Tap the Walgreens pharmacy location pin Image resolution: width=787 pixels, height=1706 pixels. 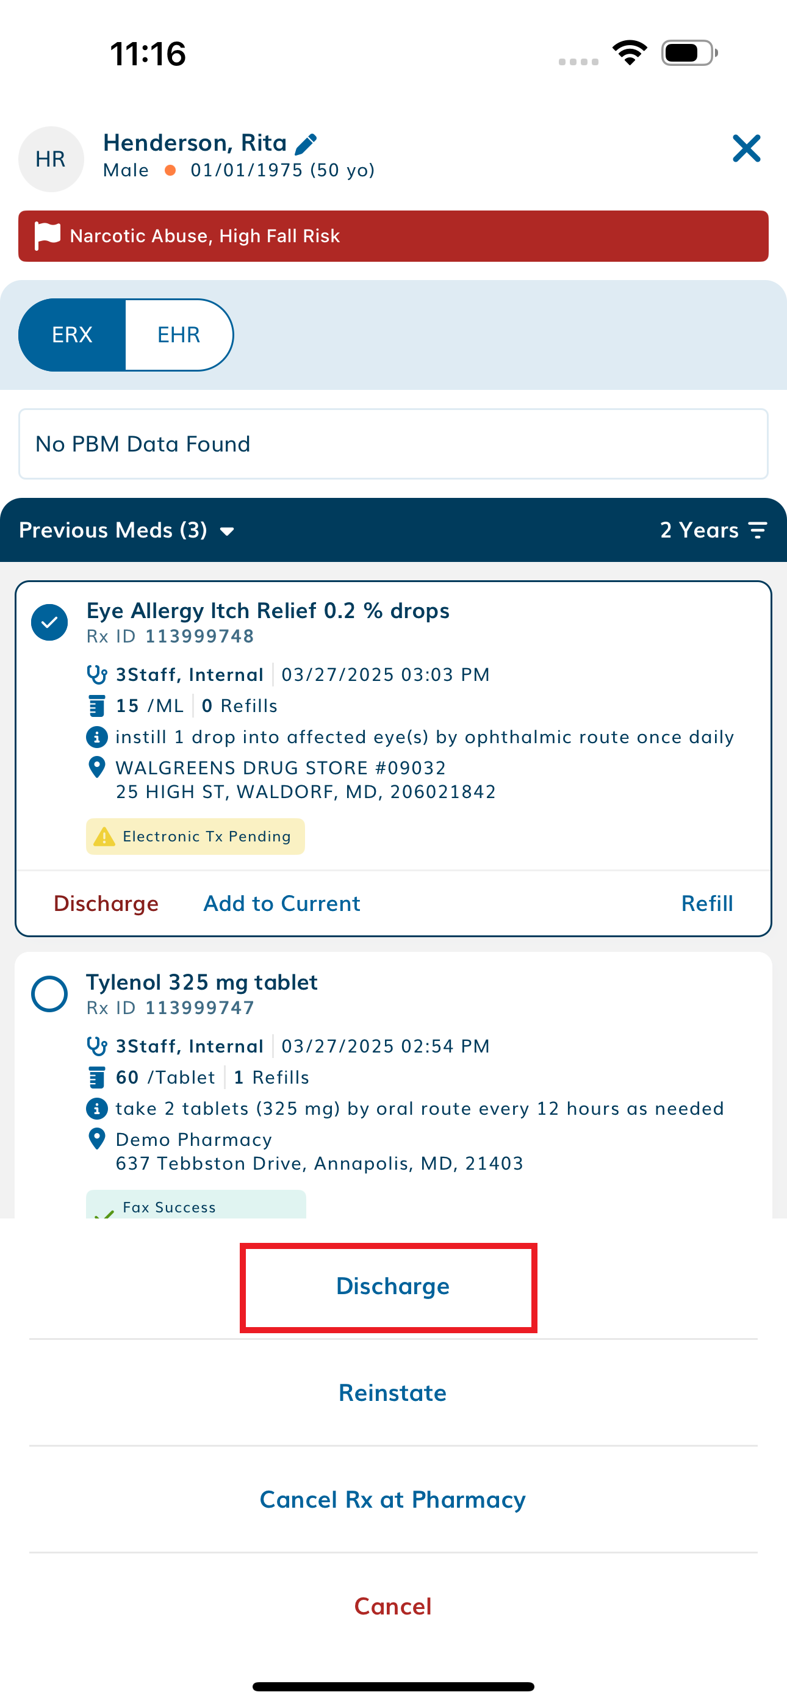click(x=97, y=768)
